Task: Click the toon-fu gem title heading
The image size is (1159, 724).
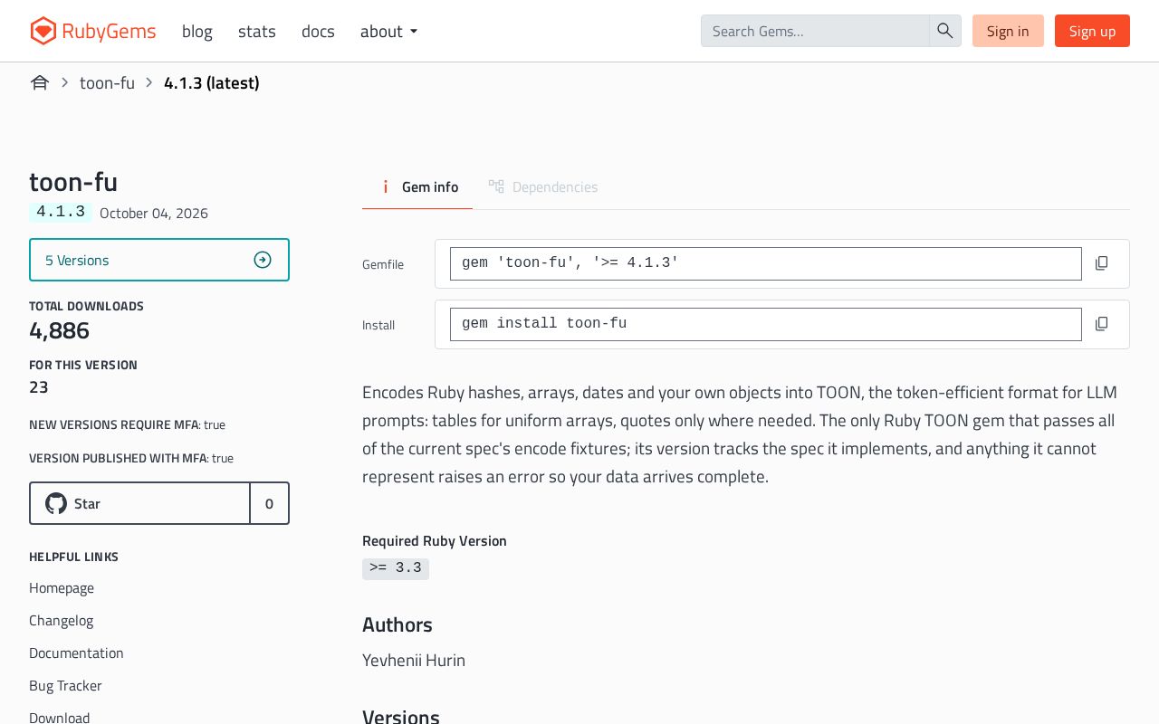Action: pyautogui.click(x=73, y=181)
